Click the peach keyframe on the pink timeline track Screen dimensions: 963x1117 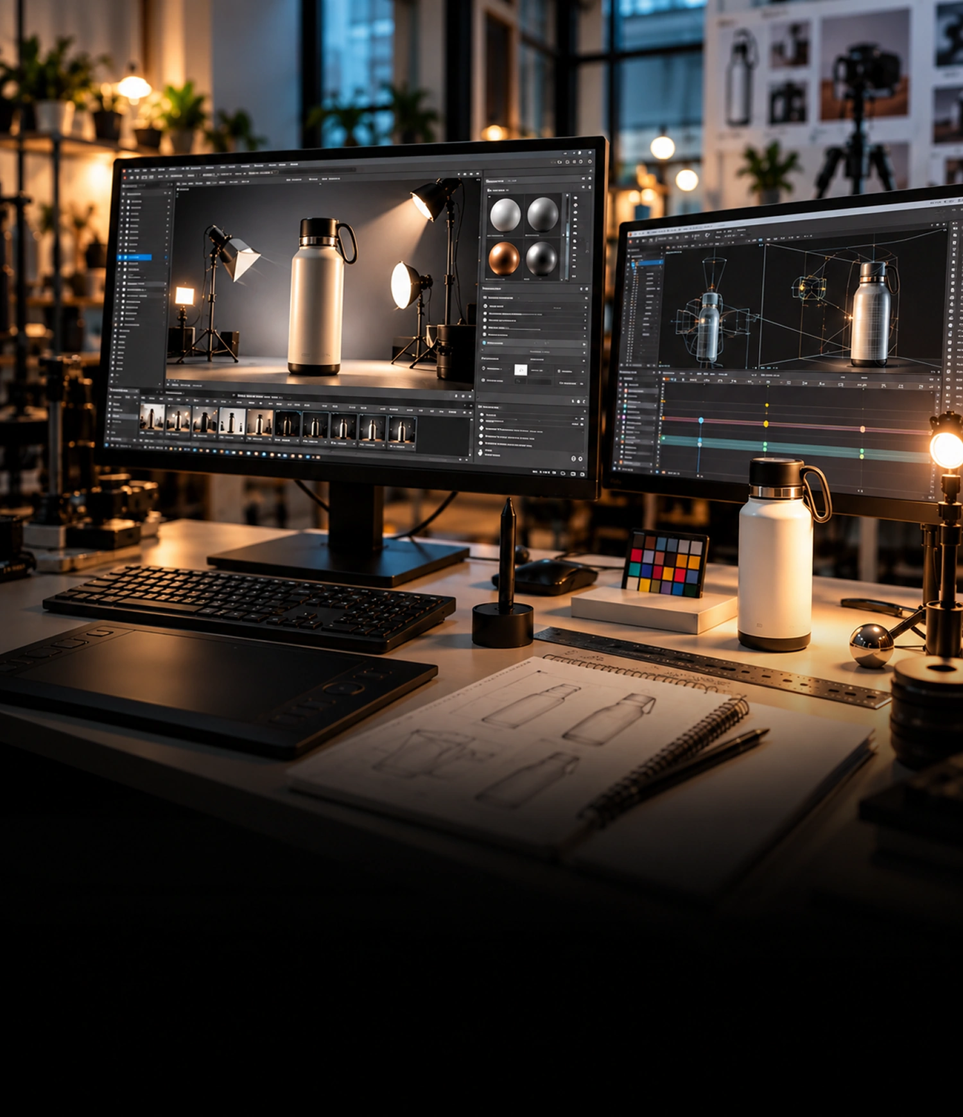[862, 429]
